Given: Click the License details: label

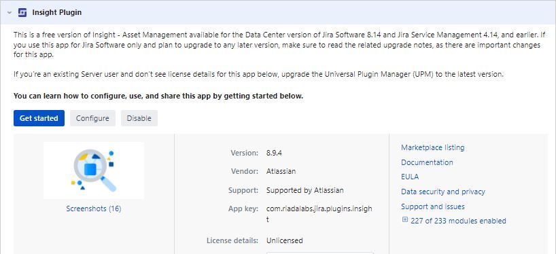Looking at the screenshot, I should point(232,241).
